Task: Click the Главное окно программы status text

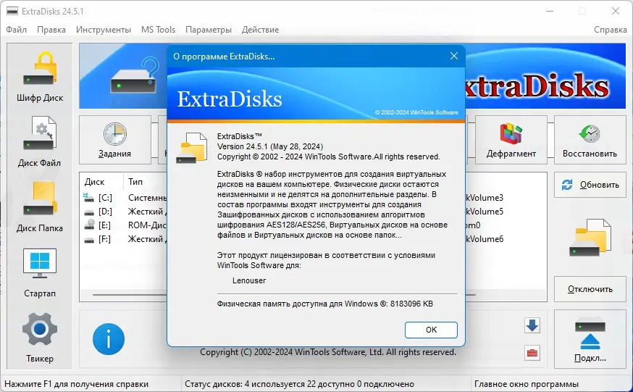Action: [x=527, y=384]
